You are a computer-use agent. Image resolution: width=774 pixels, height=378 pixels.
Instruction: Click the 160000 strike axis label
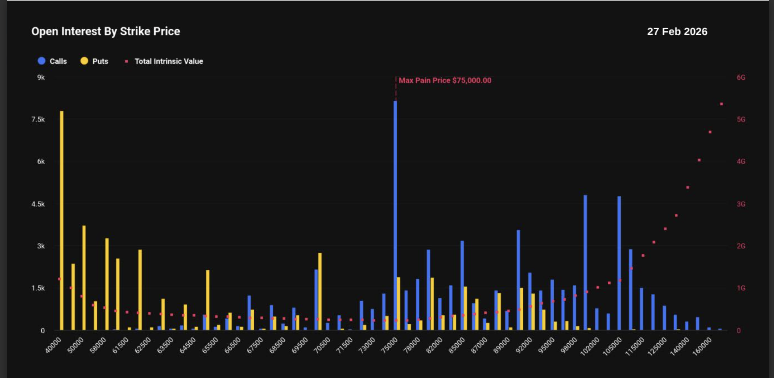pyautogui.click(x=702, y=346)
